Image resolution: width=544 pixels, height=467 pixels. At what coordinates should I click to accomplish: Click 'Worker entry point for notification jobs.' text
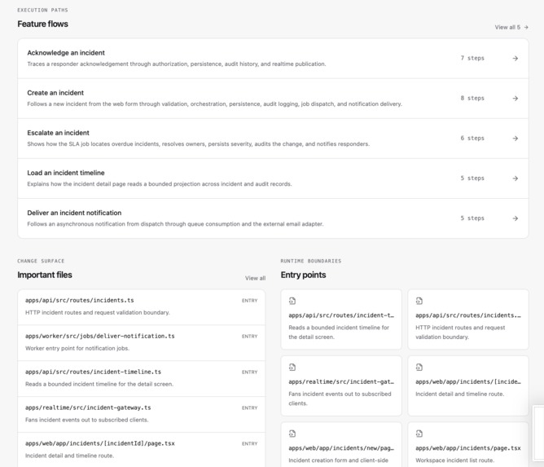tap(77, 348)
